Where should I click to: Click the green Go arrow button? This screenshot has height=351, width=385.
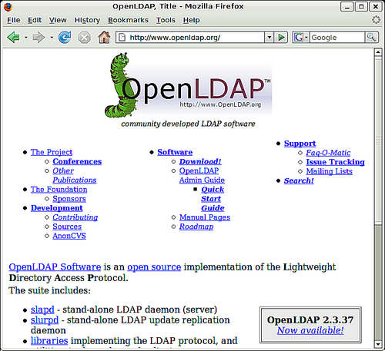pos(281,38)
